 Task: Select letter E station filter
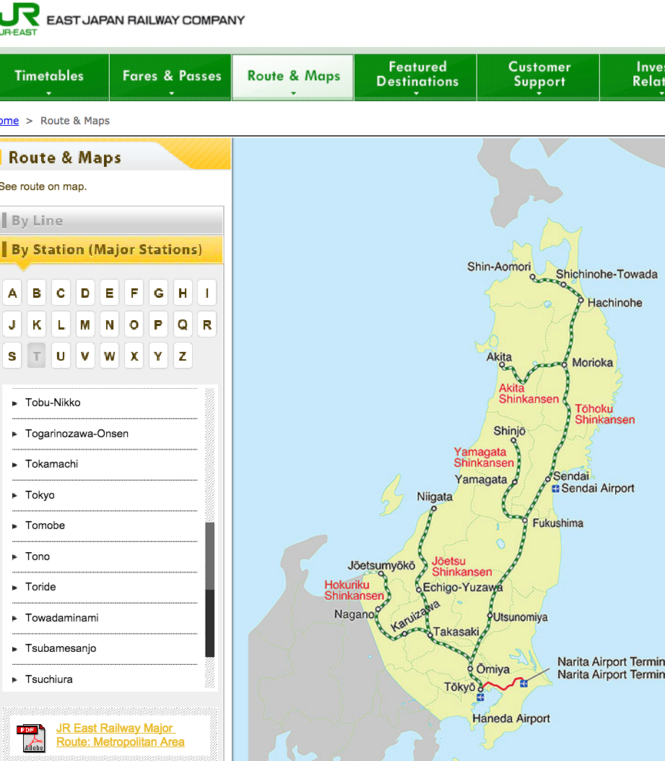[x=109, y=293]
